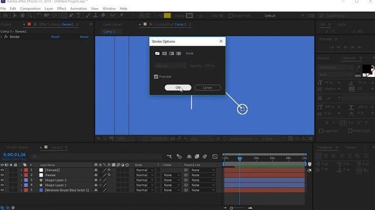Select the Pen tool
The width and height of the screenshot is (375, 210).
pos(71,16)
